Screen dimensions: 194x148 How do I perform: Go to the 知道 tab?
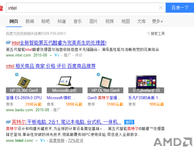point(62,21)
